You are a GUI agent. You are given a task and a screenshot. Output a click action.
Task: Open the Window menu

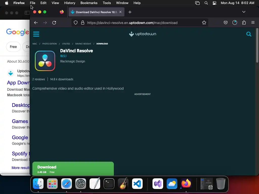click(122, 3)
